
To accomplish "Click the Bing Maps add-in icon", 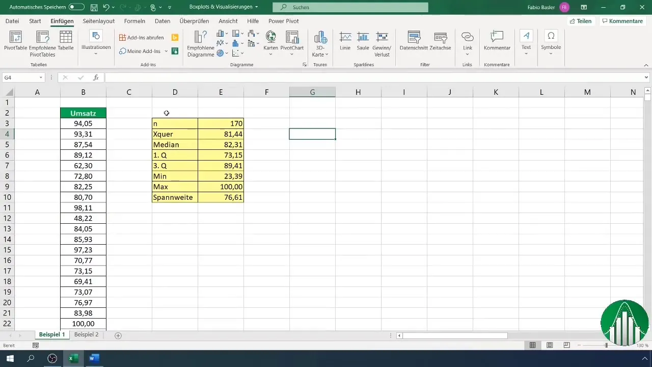I will pyautogui.click(x=175, y=37).
